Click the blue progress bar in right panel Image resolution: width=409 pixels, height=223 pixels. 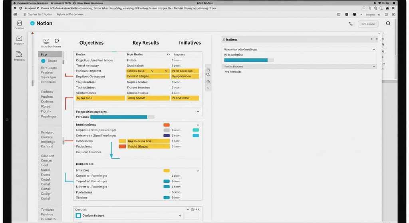(246, 60)
